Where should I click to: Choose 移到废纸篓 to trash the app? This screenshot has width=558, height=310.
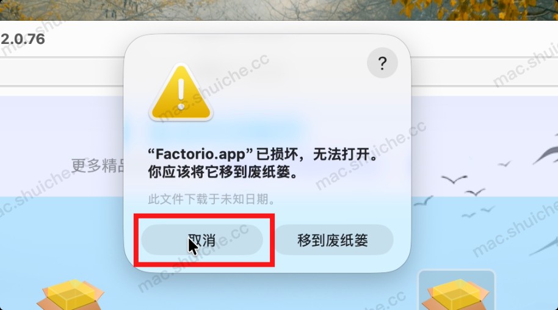[x=333, y=240]
